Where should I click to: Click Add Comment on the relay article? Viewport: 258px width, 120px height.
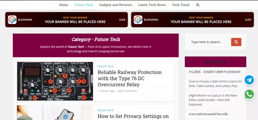[127, 91]
